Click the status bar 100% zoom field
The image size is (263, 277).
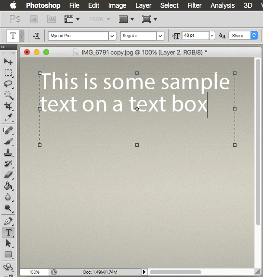[34, 272]
